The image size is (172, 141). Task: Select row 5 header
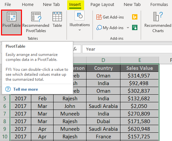[5, 98]
